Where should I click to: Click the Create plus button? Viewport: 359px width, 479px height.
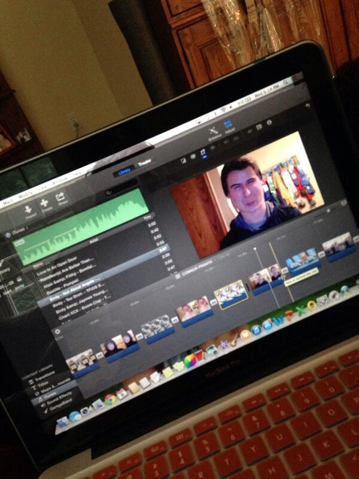[44, 204]
